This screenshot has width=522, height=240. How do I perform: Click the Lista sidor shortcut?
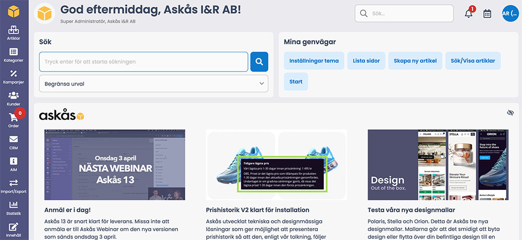(366, 61)
